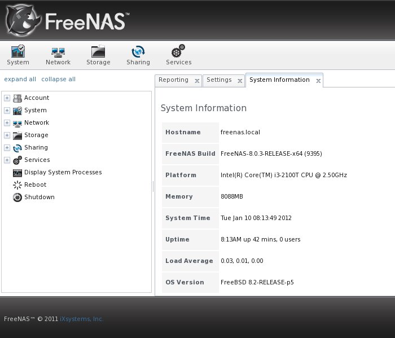Open the Services gears toolbar icon
The width and height of the screenshot is (395, 338).
(x=178, y=51)
